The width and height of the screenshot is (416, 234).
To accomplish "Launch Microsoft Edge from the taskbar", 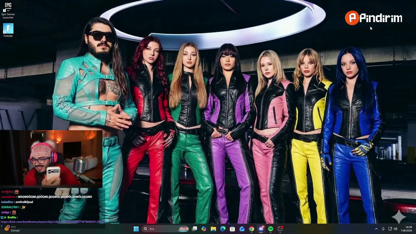I will coord(223,229).
